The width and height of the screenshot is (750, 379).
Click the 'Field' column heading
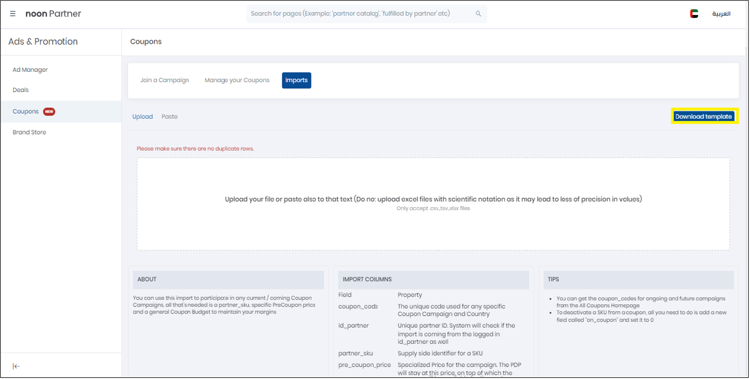[345, 295]
